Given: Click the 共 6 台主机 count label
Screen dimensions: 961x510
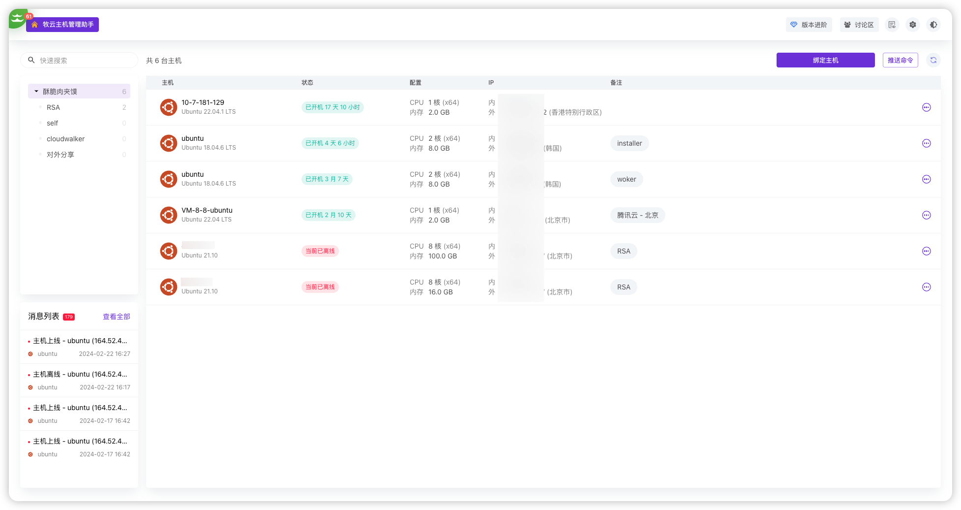Looking at the screenshot, I should coord(164,61).
